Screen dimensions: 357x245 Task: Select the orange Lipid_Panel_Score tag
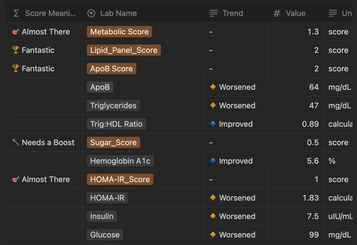click(x=124, y=50)
